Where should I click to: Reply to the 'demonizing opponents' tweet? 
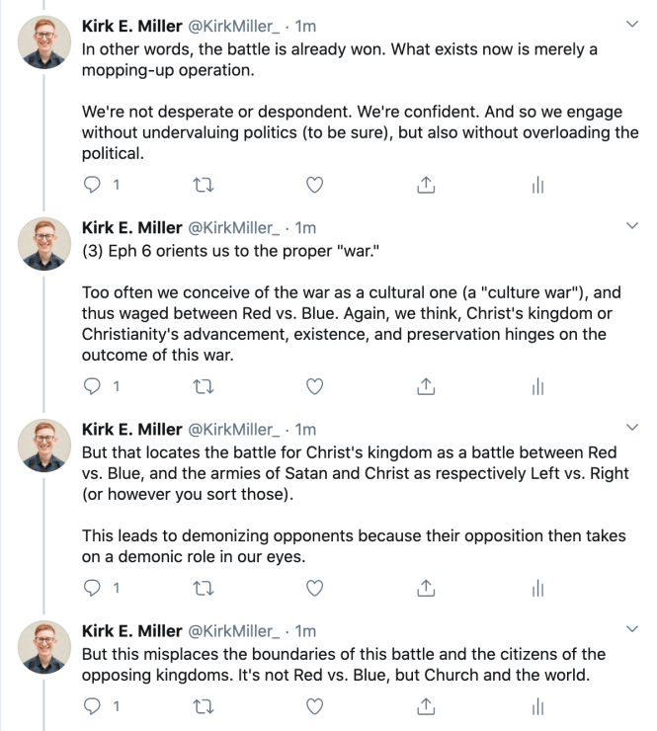[x=90, y=588]
